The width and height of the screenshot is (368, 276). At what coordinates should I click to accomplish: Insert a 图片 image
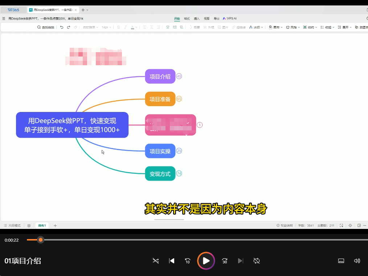coord(223,27)
